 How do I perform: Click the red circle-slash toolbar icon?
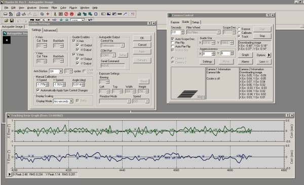click(66, 14)
